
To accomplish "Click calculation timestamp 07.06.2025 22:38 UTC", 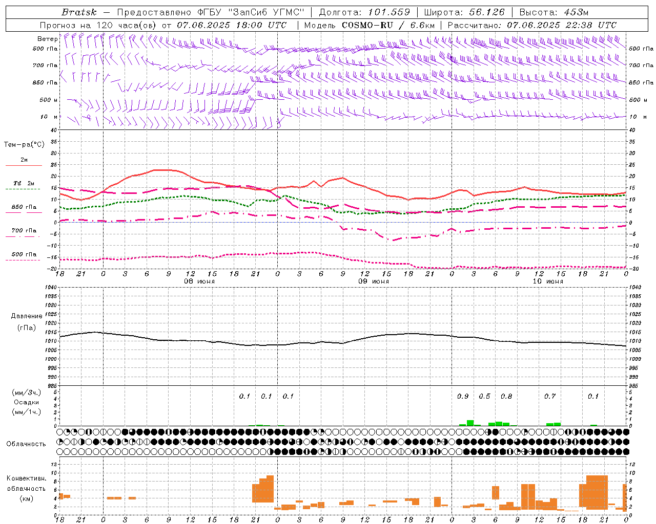I will click(562, 25).
